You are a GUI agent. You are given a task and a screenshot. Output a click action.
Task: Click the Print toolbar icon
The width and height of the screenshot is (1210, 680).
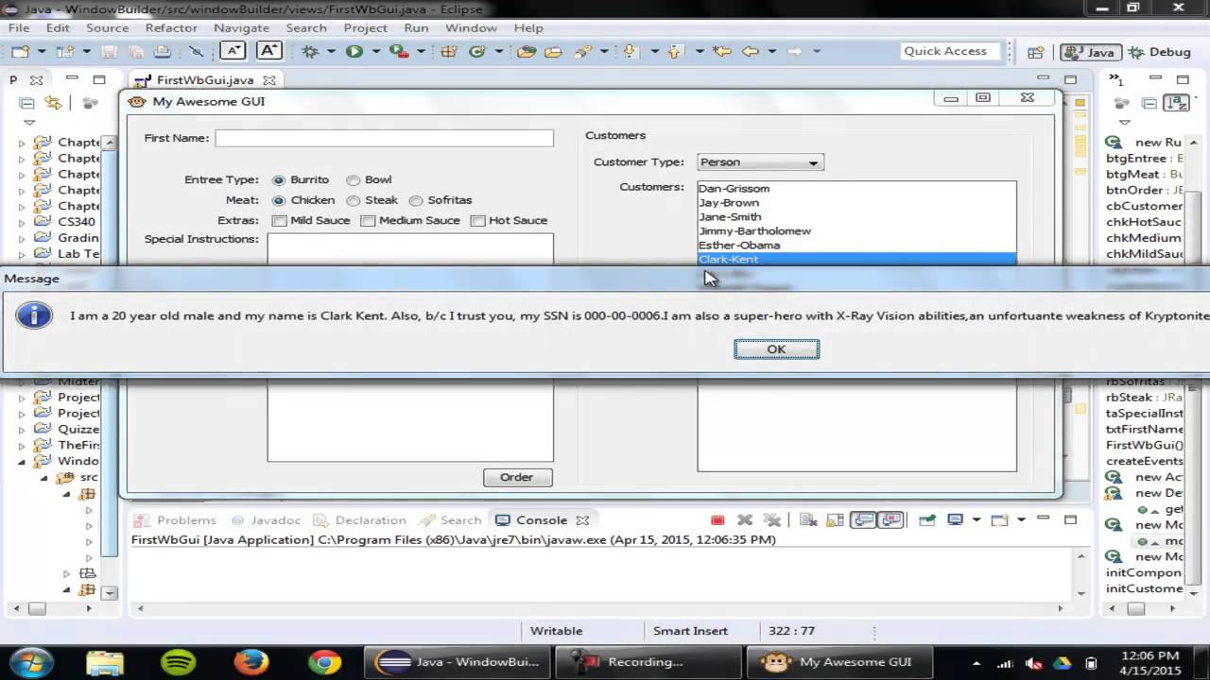tap(163, 52)
